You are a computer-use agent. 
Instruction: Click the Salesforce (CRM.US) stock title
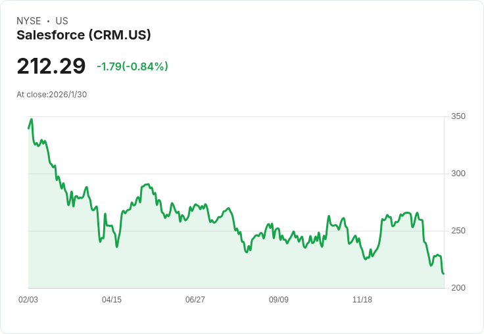[x=84, y=35]
